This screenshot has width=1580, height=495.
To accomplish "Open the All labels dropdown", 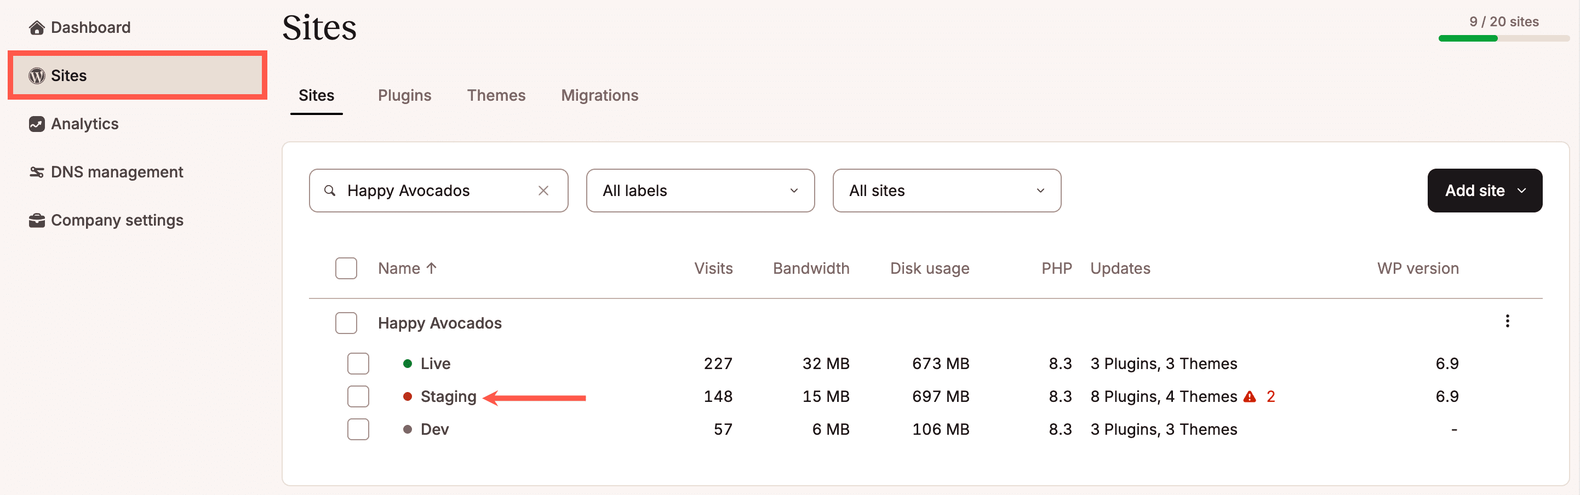I will [x=700, y=190].
